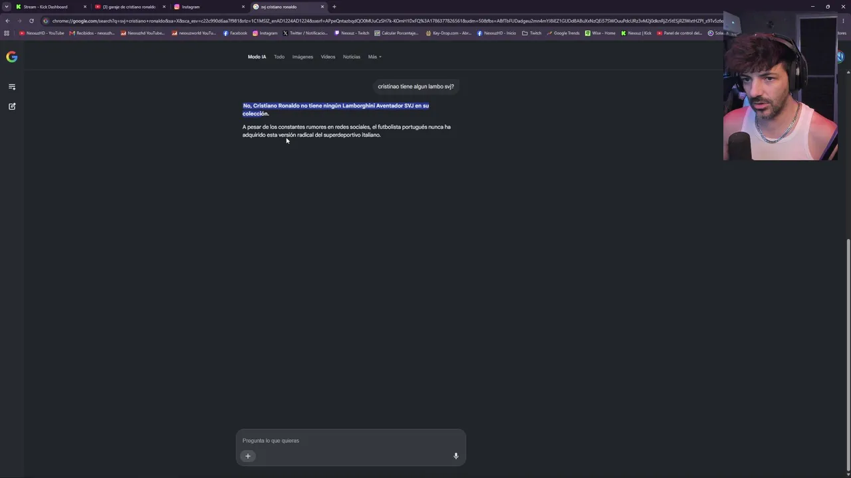
Task: Close the garaje de cristiano ronaldo tab
Action: click(164, 7)
